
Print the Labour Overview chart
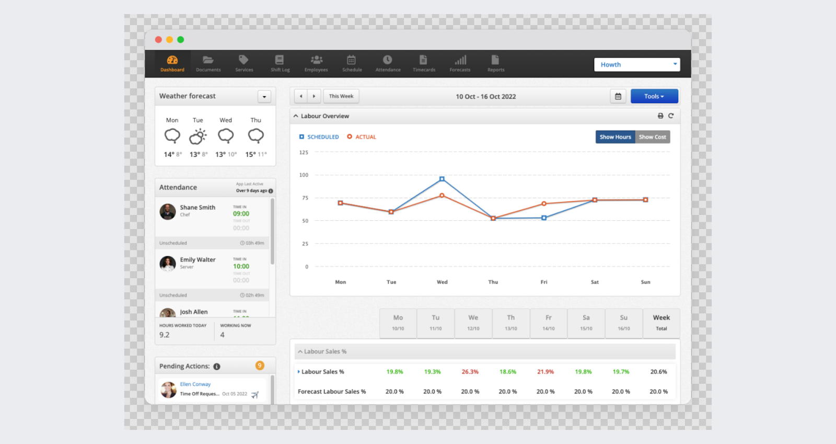660,116
